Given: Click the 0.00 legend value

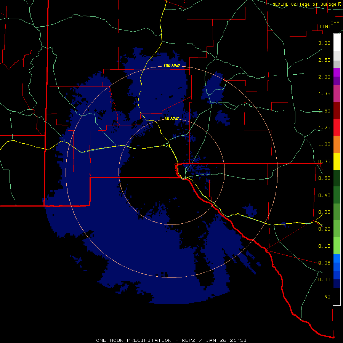Looking at the screenshot, I should pos(324,280).
